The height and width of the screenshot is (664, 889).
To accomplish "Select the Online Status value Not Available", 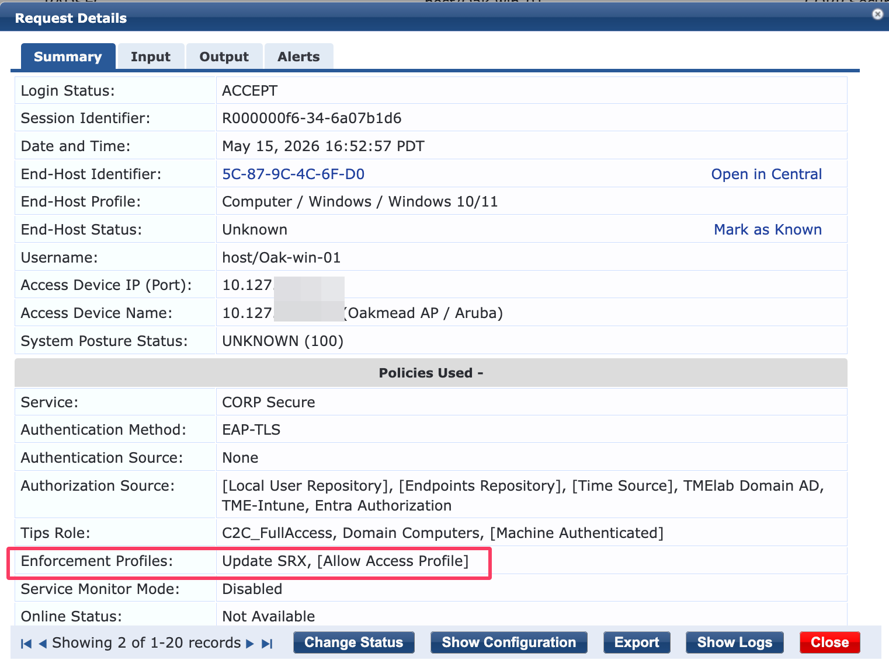I will coord(269,616).
